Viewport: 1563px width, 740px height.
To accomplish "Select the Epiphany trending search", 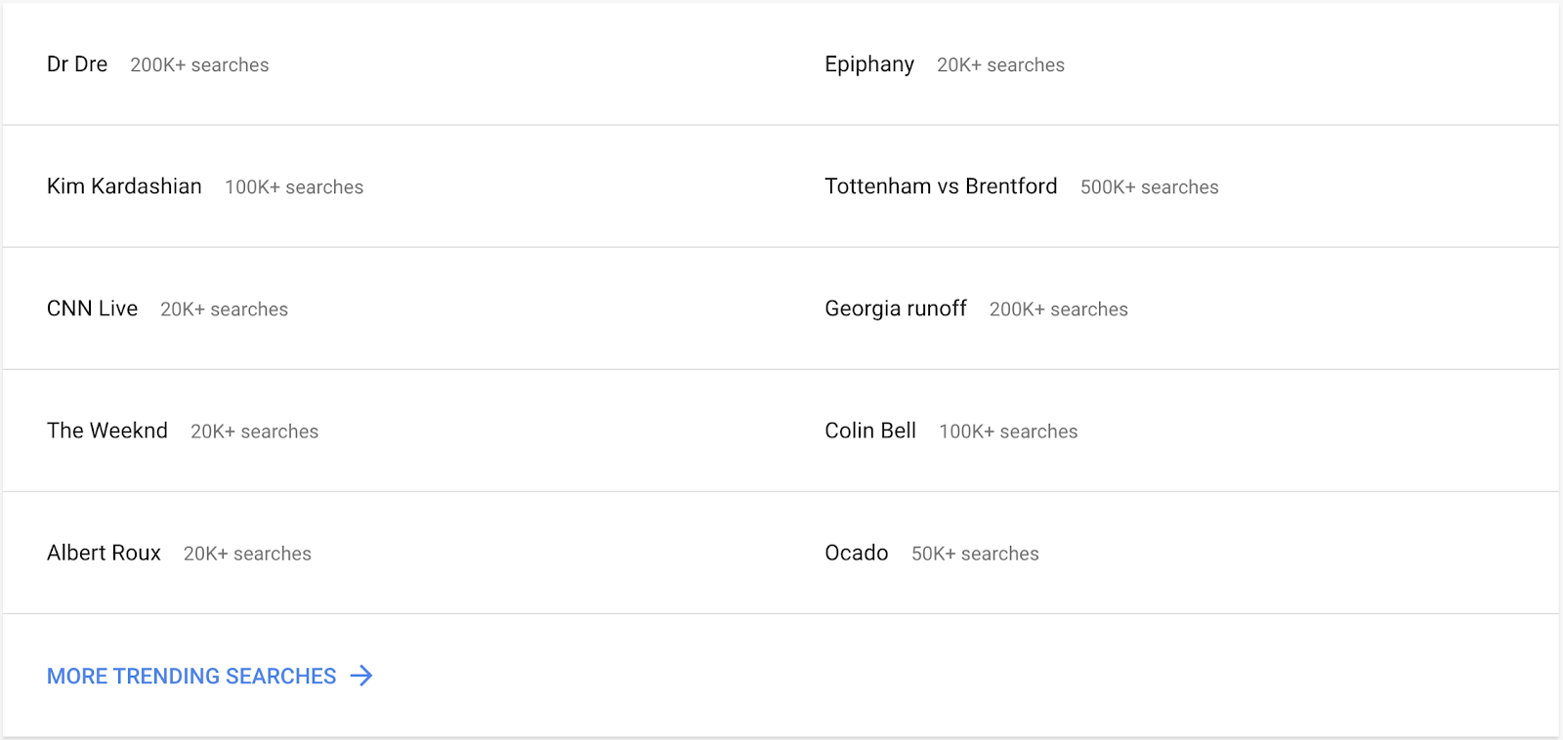I will click(x=869, y=64).
